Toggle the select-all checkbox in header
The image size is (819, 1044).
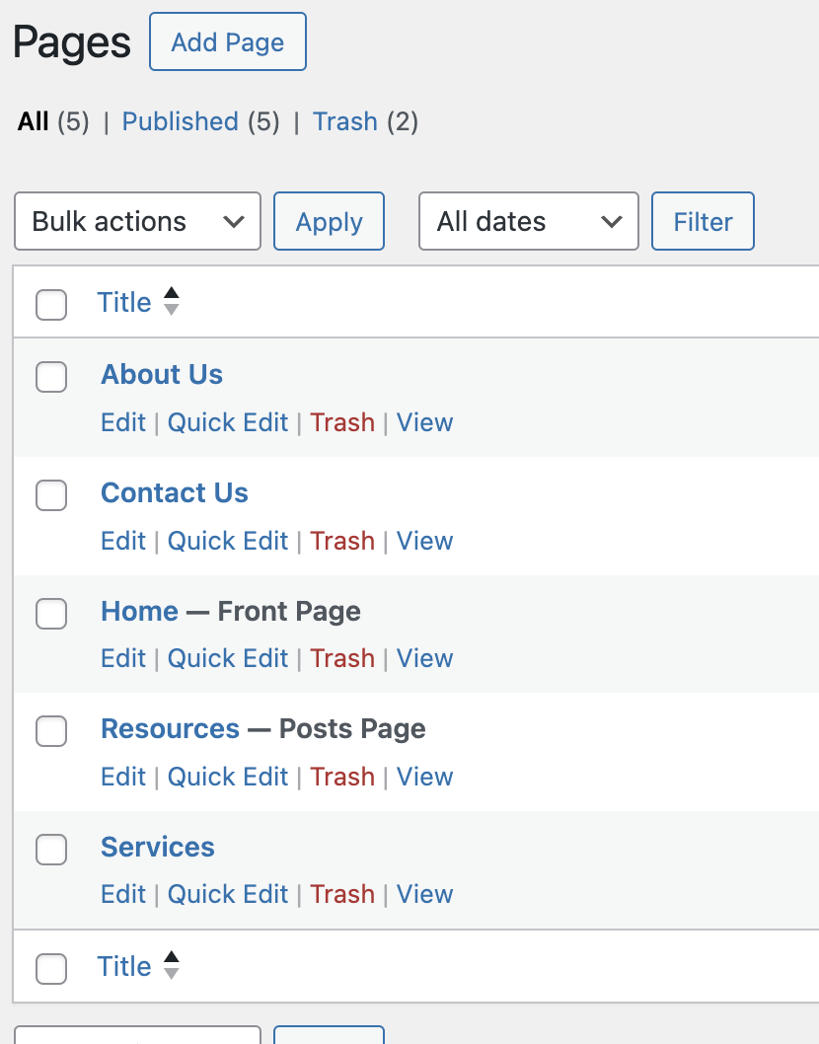51,305
